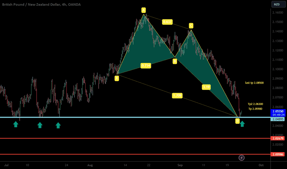Select the pattern point A label
This screenshot has height=169, width=287.
[143, 10]
